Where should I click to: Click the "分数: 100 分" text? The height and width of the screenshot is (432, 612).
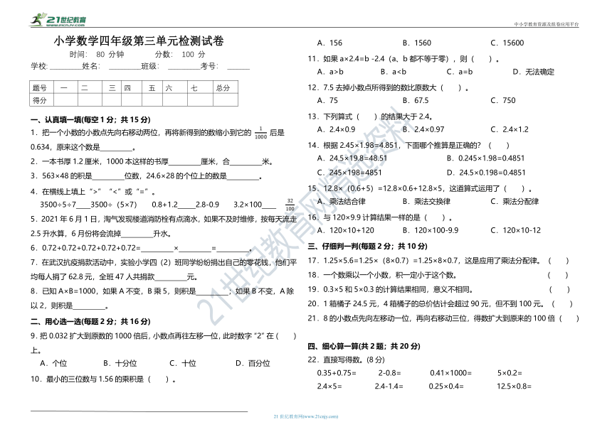pyautogui.click(x=180, y=55)
